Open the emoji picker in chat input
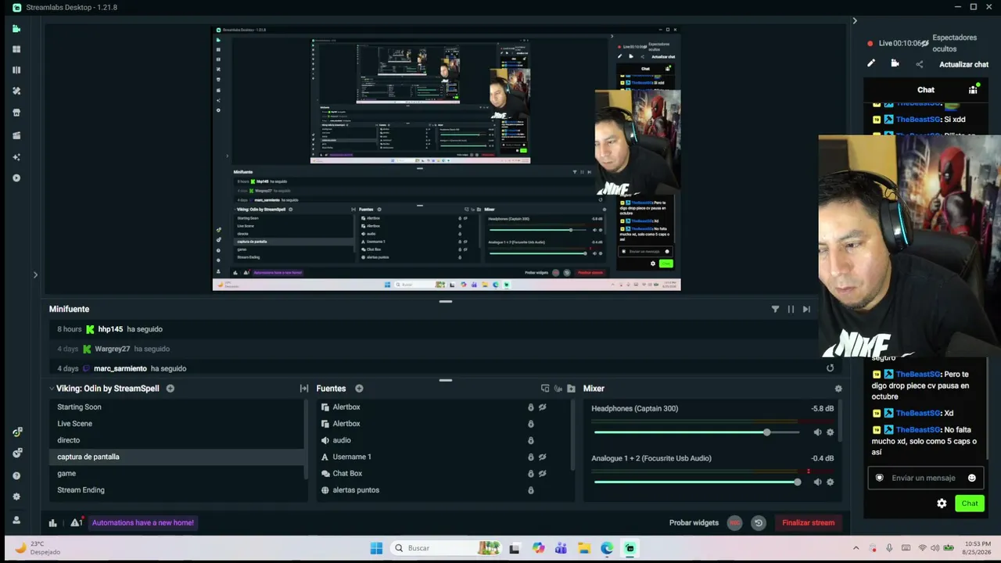The image size is (1001, 563). pos(971,478)
